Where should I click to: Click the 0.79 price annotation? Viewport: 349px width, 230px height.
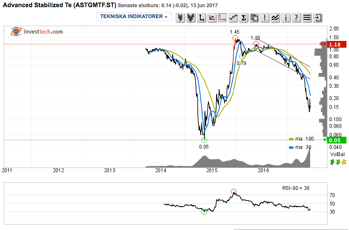pos(242,63)
